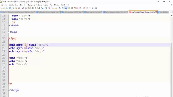Screen dimensions: 173x97
Task: Open the Plugins menu
Action: click(x=57, y=5)
